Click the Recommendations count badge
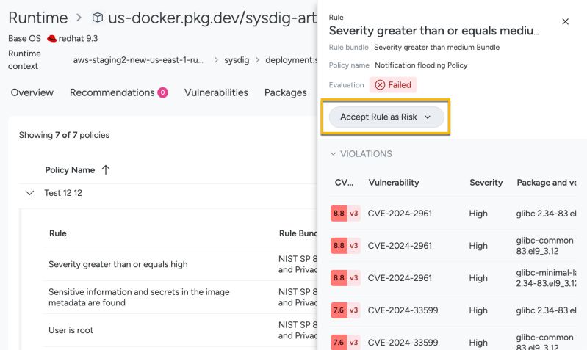This screenshot has width=587, height=350. [x=162, y=92]
